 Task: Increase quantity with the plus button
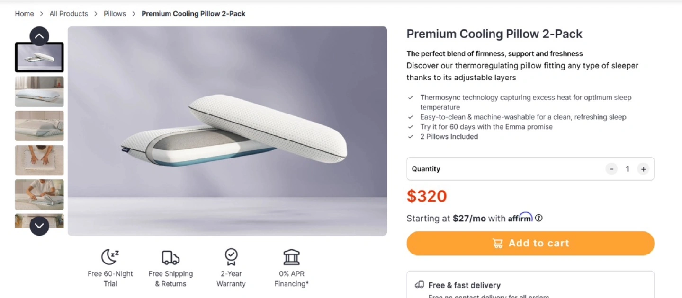point(643,169)
